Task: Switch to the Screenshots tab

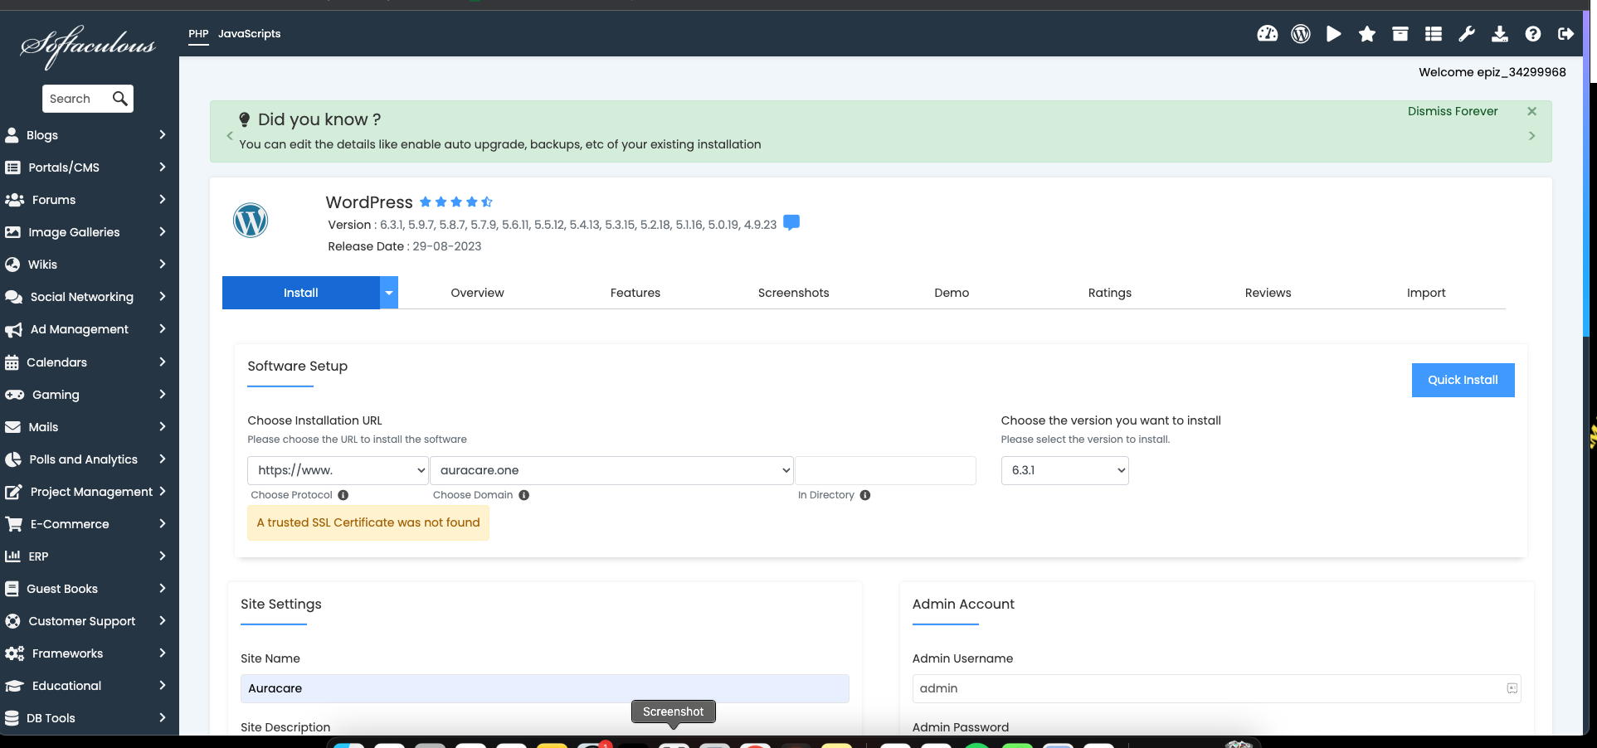Action: click(793, 293)
